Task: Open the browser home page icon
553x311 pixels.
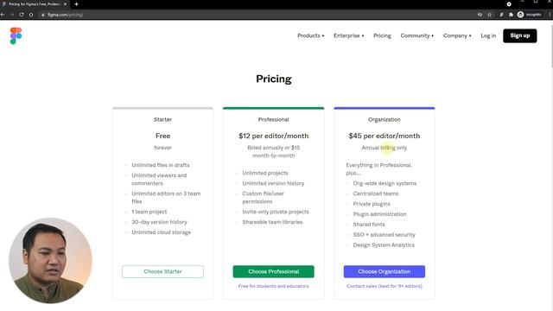Action: pos(31,15)
